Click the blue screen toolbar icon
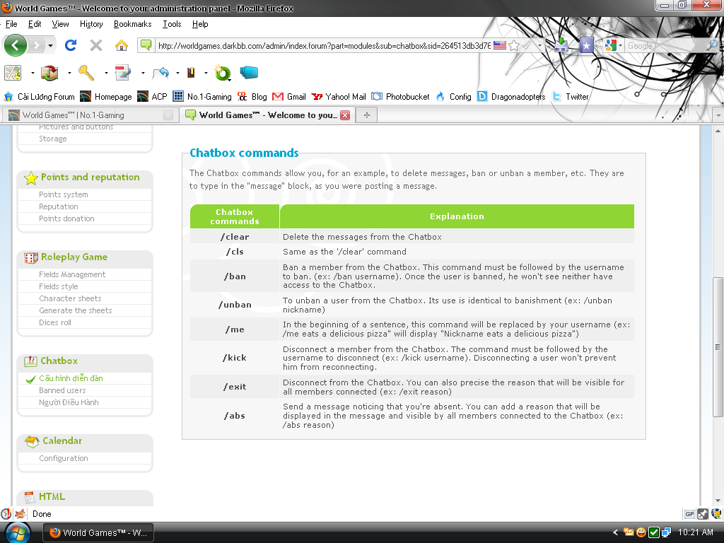The width and height of the screenshot is (724, 543). point(249,73)
